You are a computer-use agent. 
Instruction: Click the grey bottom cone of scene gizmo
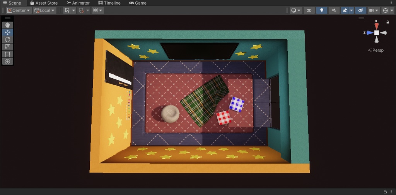[x=377, y=40]
